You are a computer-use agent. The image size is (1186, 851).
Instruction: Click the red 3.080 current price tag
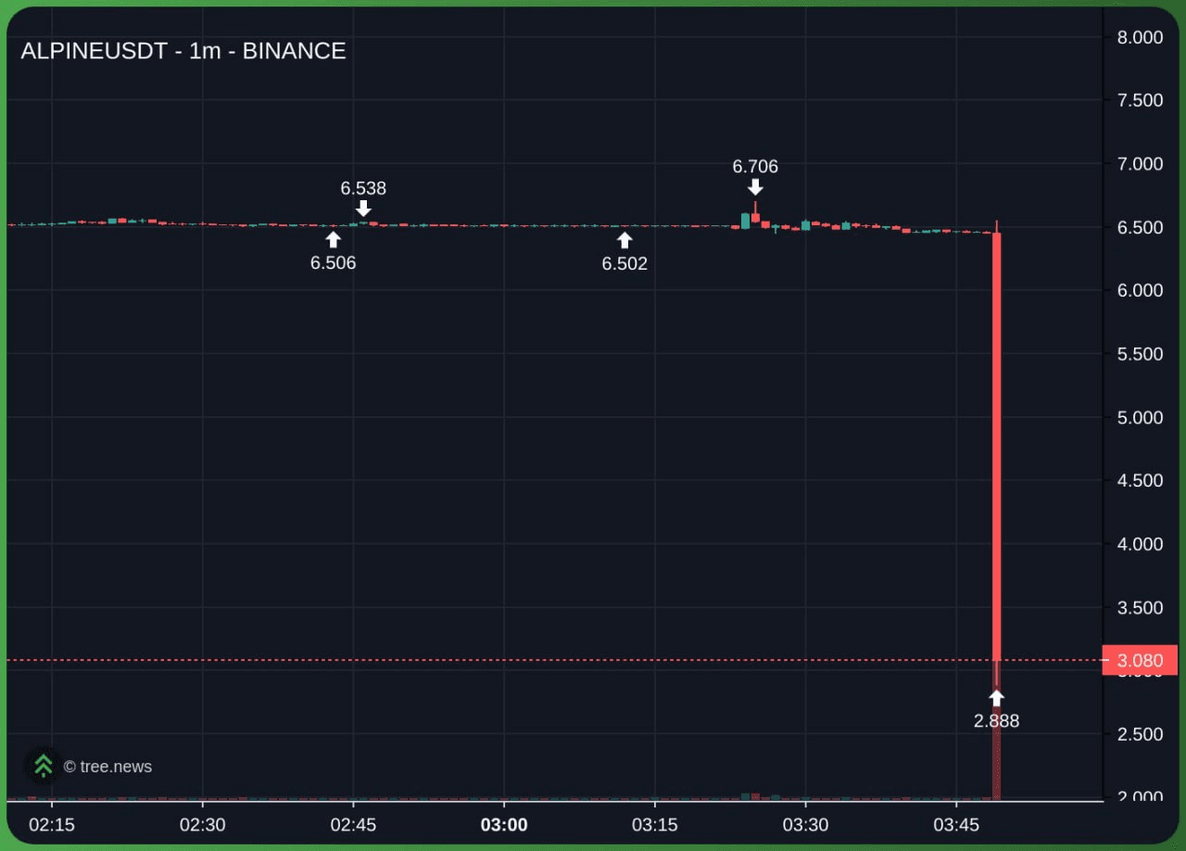pyautogui.click(x=1140, y=660)
